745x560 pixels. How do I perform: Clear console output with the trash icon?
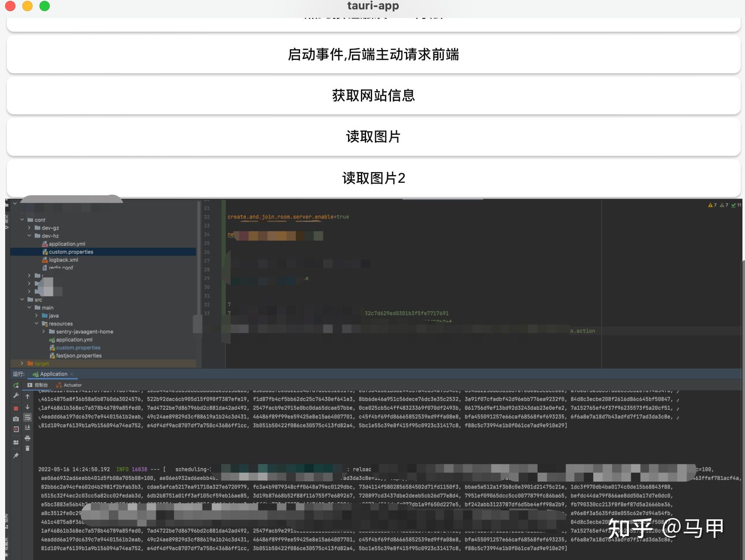[27, 447]
